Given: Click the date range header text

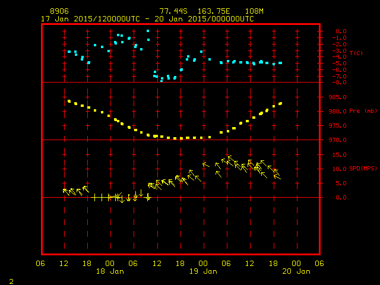Looking at the screenshot, I should point(147,19).
